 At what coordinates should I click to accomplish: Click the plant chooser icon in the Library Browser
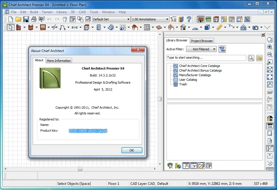point(170,166)
